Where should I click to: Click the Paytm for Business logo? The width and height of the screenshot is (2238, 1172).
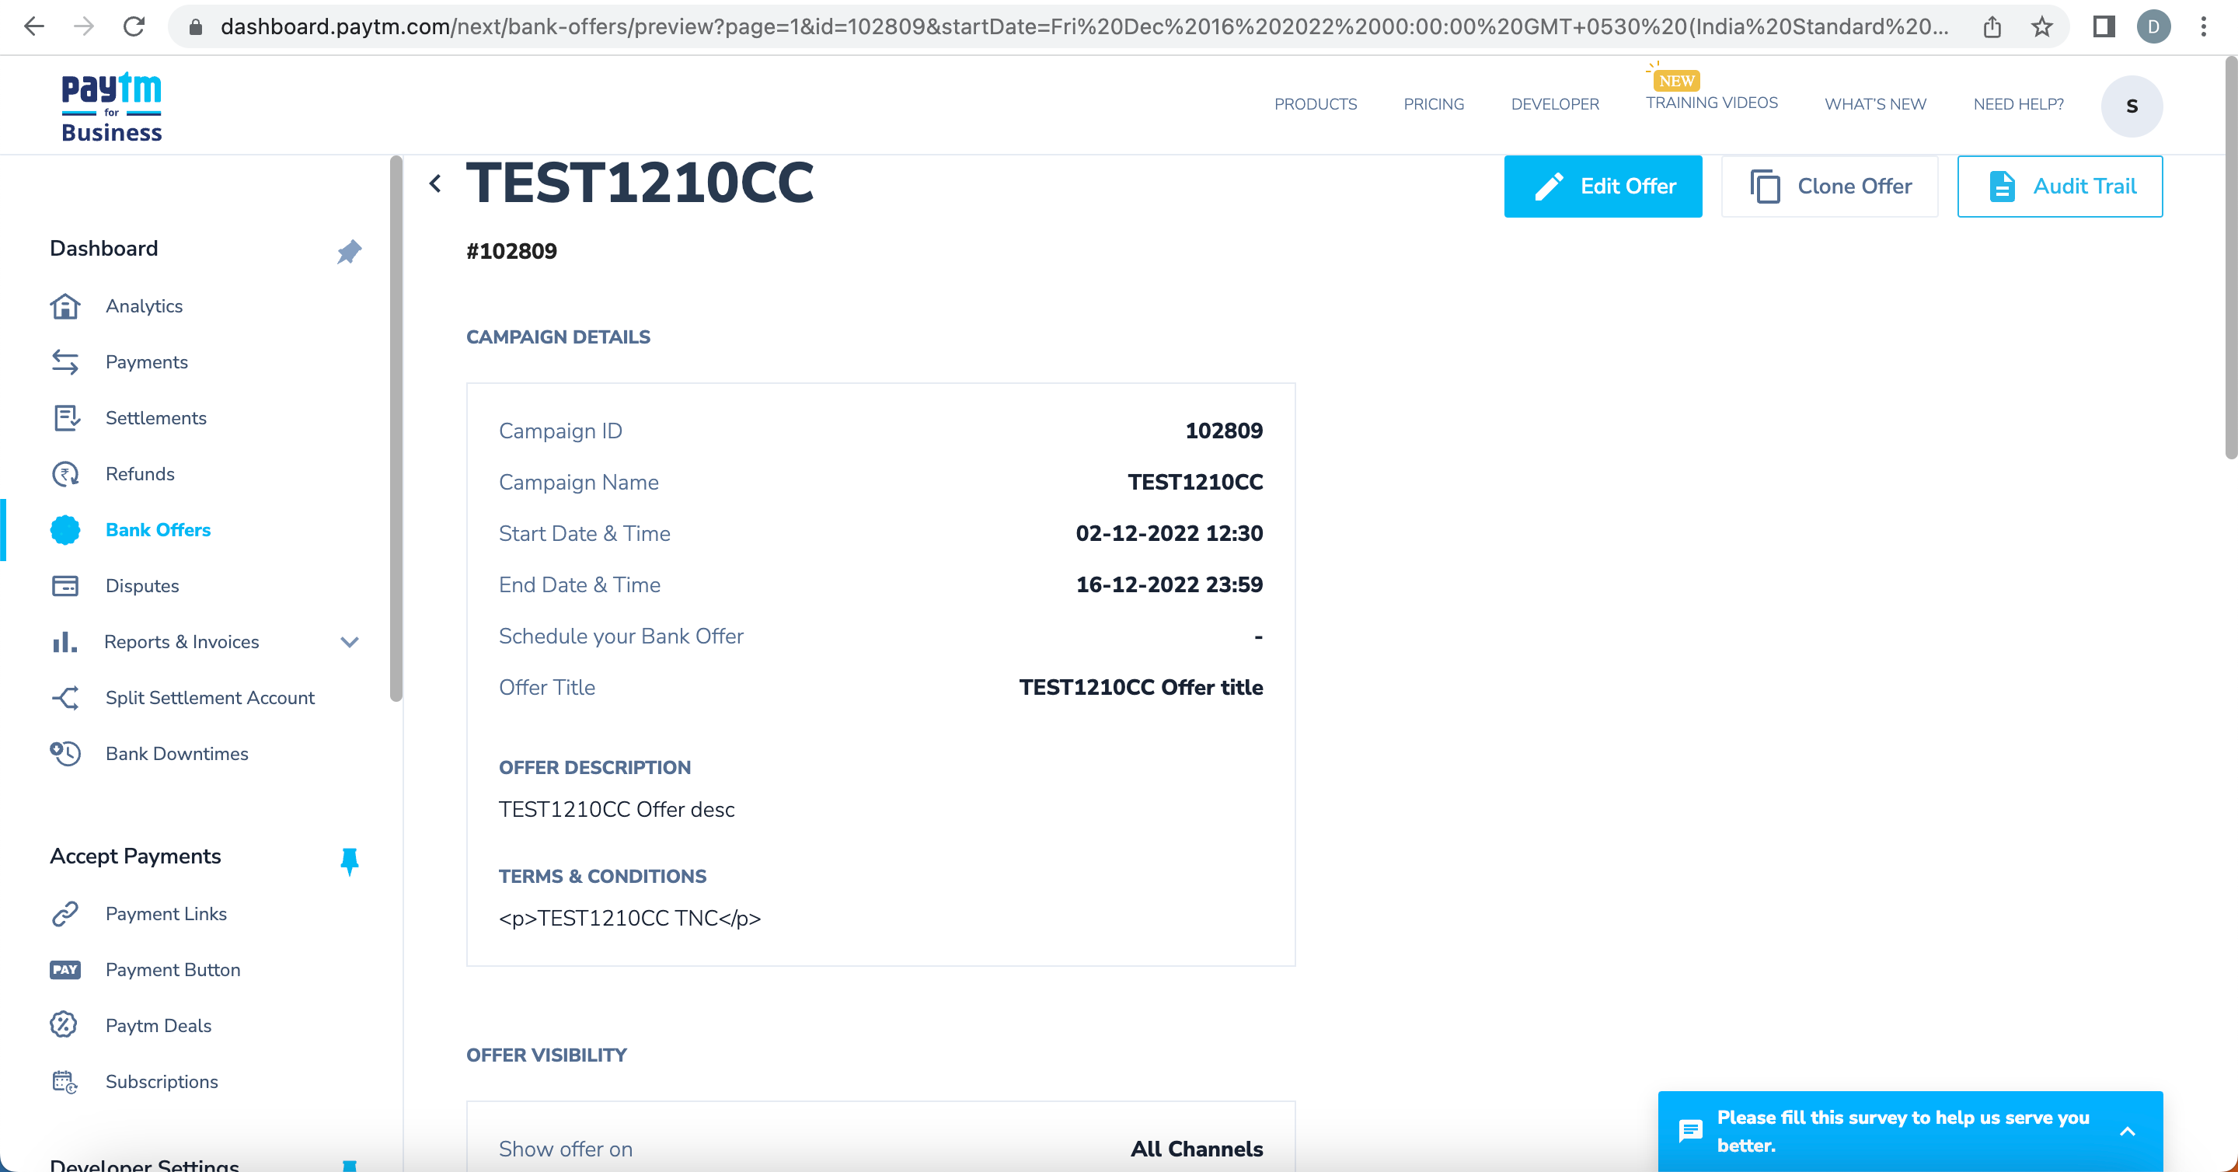pyautogui.click(x=111, y=106)
